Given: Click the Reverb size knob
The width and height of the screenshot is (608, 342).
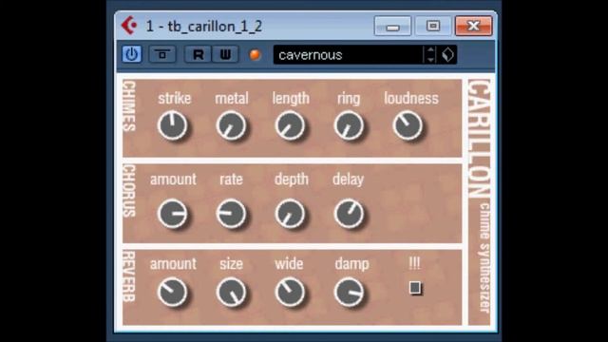Looking at the screenshot, I should (x=231, y=292).
